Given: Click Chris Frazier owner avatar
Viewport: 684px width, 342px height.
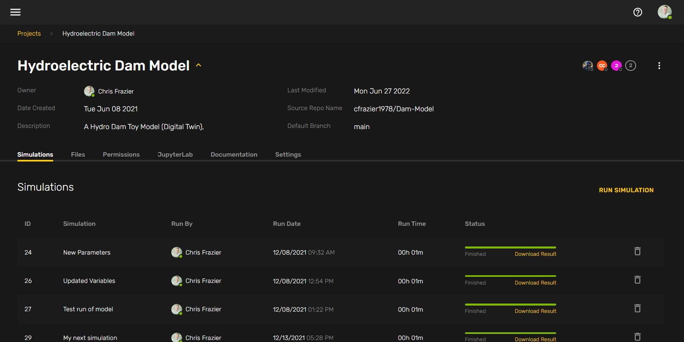Looking at the screenshot, I should coord(89,91).
